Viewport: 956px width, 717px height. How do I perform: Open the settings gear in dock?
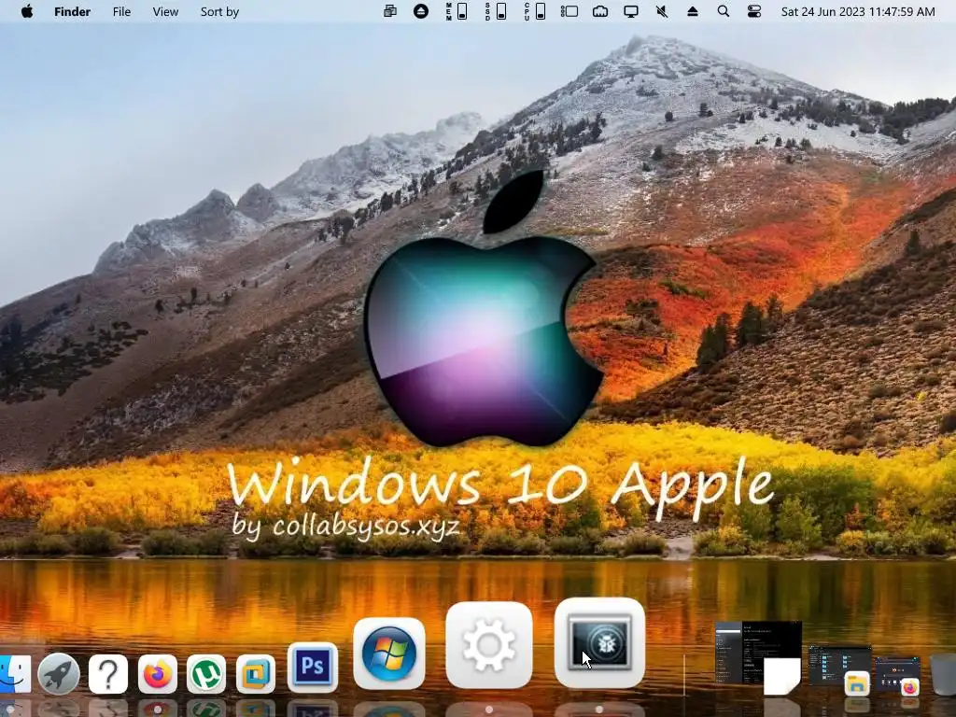coord(489,645)
